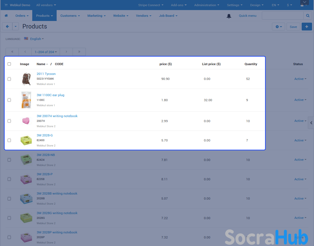
Task: Open the notifications bell
Action: [229, 16]
